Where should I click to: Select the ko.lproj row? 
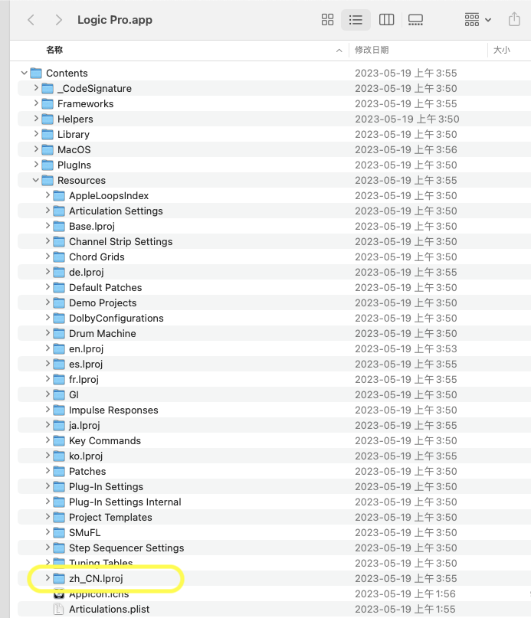pos(274,456)
